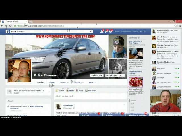
Task: Open chat with LaToya Rennie Scott
Action: pyautogui.click(x=166, y=87)
